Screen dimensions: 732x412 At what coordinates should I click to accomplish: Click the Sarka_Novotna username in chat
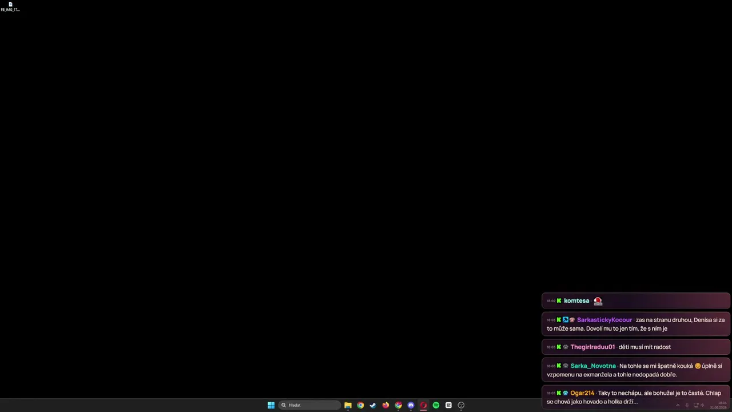(593, 366)
